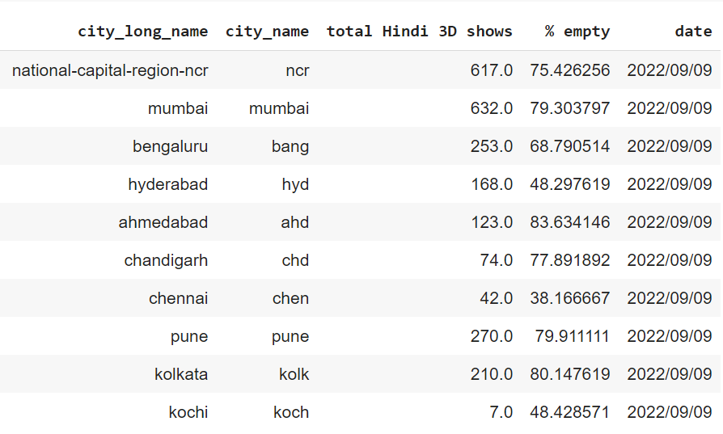Select the 75.426256 percent value
The width and height of the screenshot is (723, 434).
click(570, 70)
